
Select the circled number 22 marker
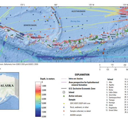coord(126,27)
